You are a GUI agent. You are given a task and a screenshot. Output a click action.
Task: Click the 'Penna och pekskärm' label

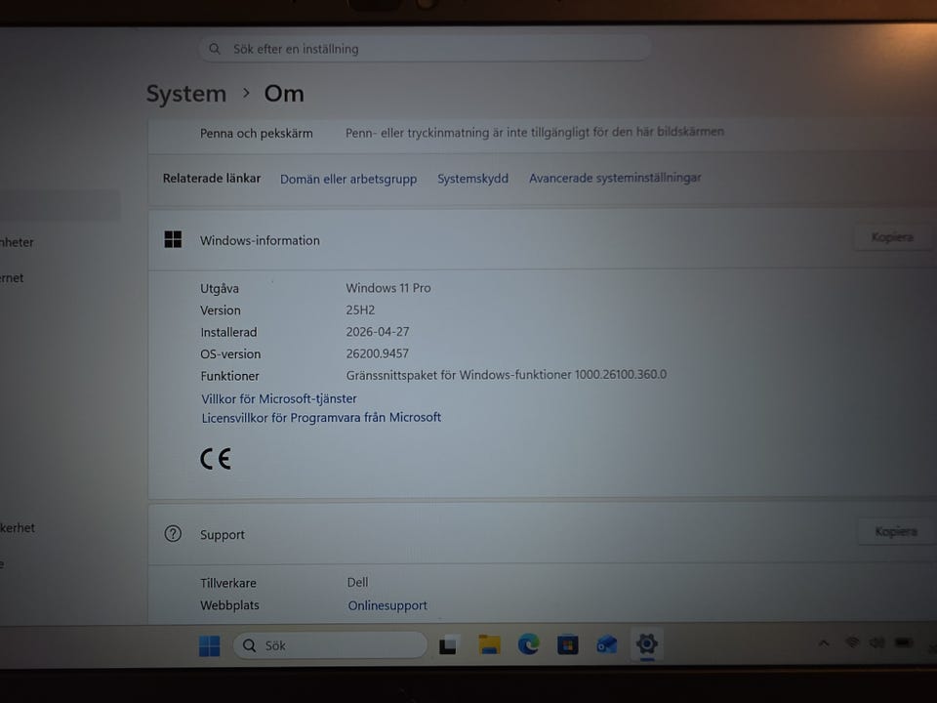pyautogui.click(x=257, y=134)
